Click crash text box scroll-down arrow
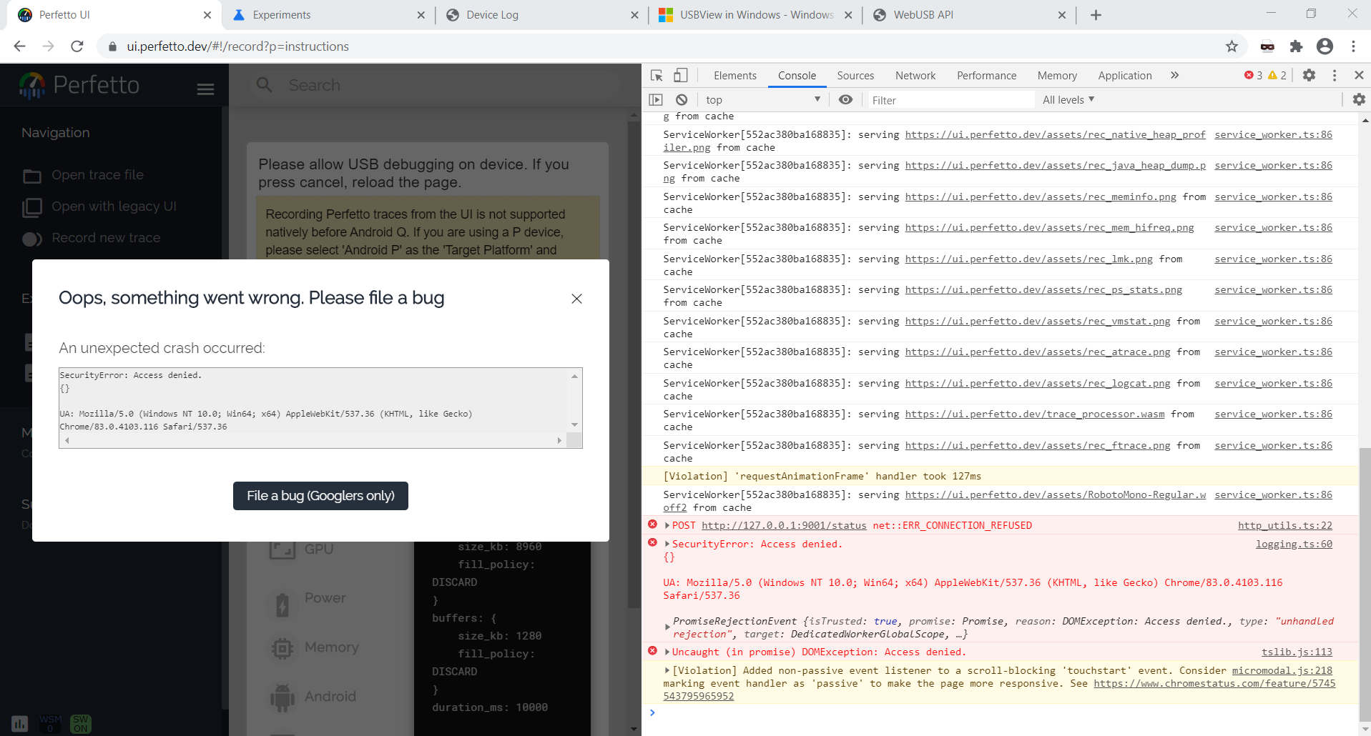1371x736 pixels. point(574,424)
